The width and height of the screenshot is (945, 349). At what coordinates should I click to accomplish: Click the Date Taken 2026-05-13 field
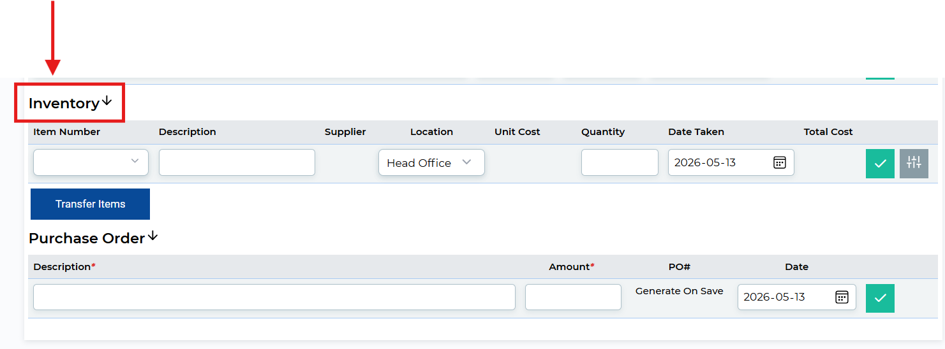pyautogui.click(x=731, y=162)
